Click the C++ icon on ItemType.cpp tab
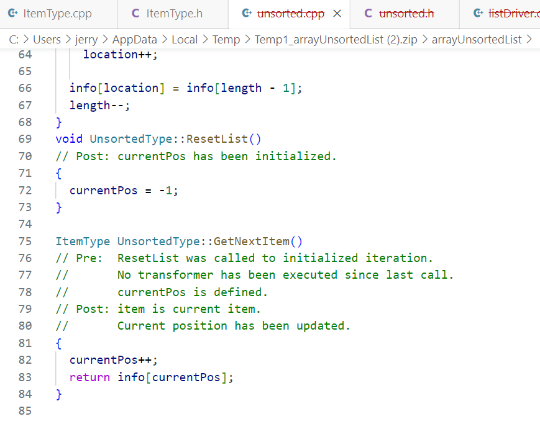This screenshot has width=540, height=424. pos(13,12)
